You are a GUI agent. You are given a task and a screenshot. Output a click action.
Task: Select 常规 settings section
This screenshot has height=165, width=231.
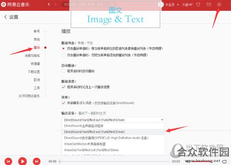click(37, 39)
